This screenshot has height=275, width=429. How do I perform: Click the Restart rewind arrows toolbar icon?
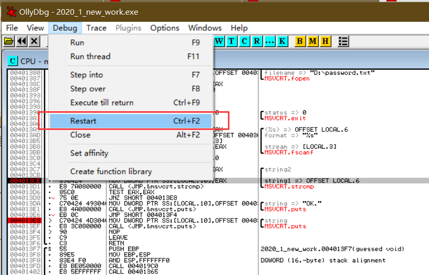pyautogui.click(x=22, y=41)
